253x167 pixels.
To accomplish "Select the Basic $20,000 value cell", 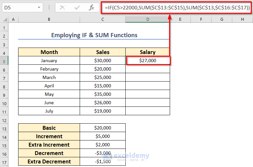I will 103,128.
